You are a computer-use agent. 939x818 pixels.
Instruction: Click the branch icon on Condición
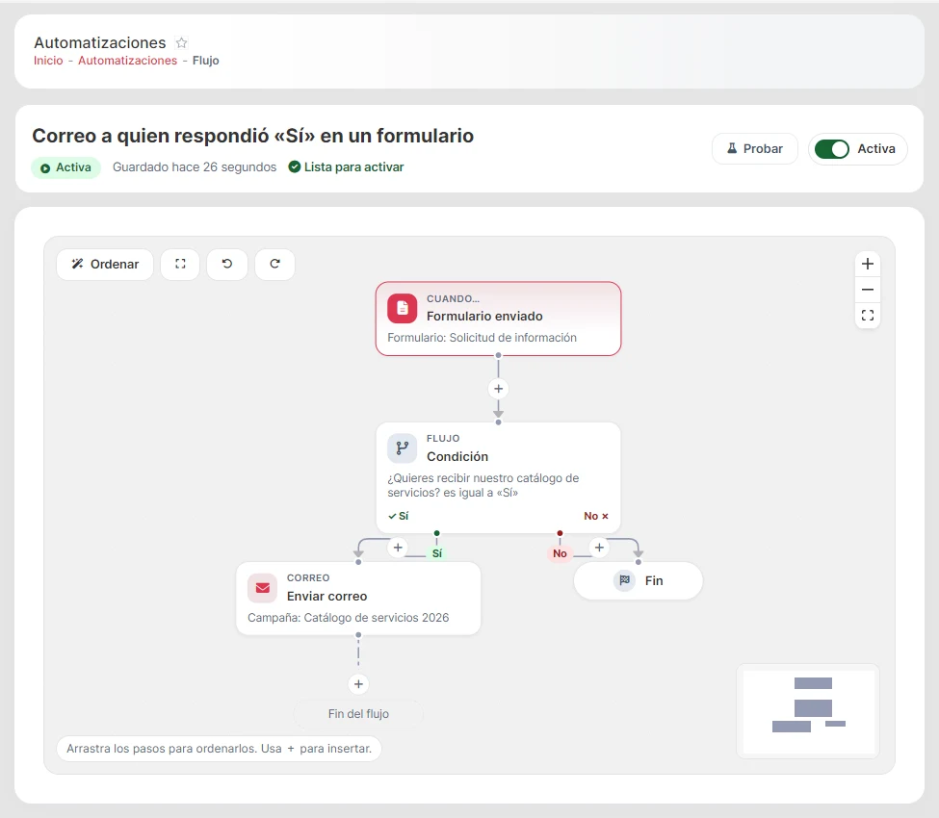click(403, 448)
